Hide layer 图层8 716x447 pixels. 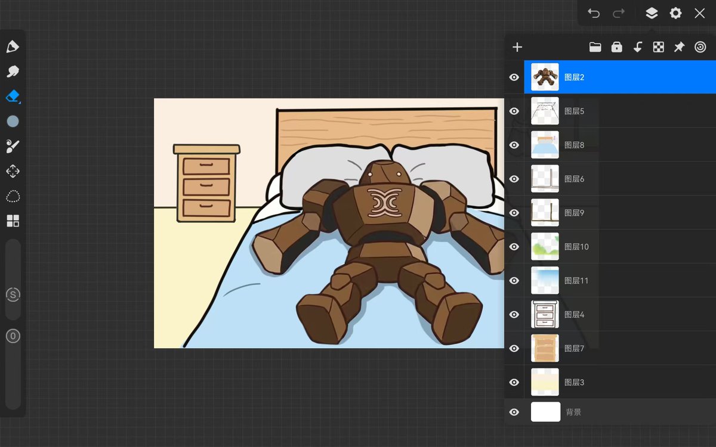point(514,145)
